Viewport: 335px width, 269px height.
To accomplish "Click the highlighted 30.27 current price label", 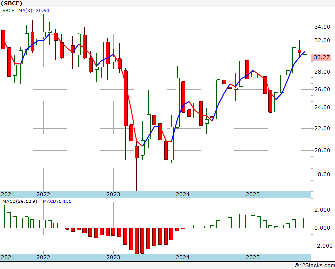I will tap(321, 57).
